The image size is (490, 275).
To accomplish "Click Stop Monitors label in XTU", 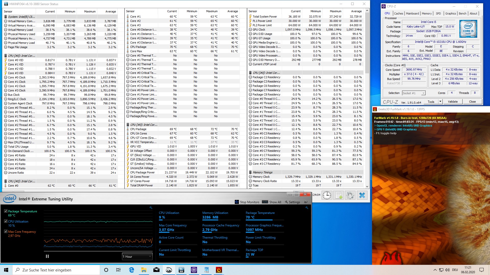I will point(249,202).
